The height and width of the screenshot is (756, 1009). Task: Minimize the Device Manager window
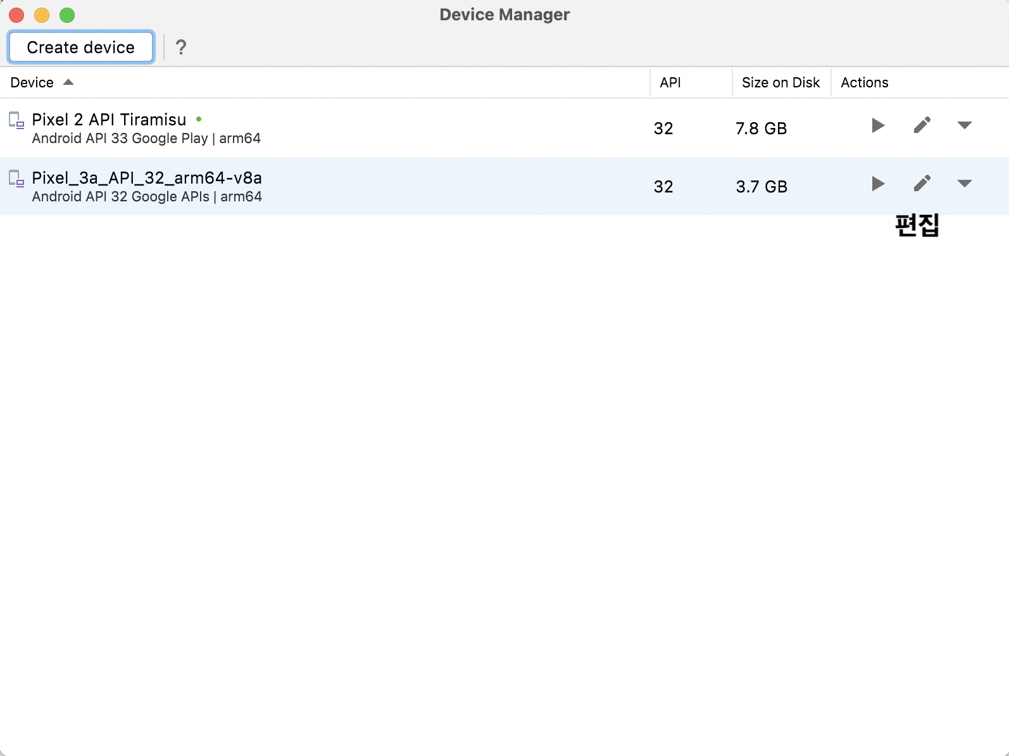pyautogui.click(x=42, y=15)
